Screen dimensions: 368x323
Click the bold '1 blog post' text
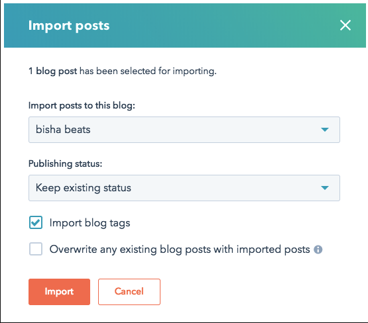click(x=52, y=71)
